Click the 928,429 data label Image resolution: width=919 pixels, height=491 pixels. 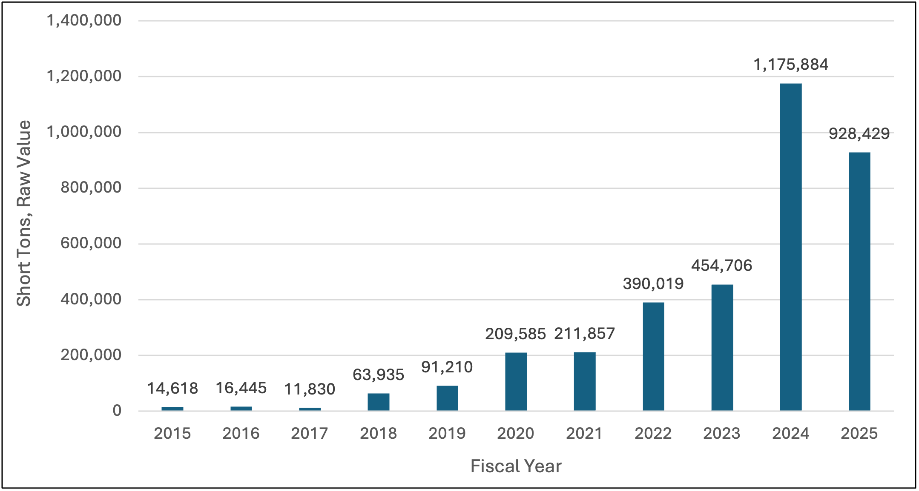(859, 134)
